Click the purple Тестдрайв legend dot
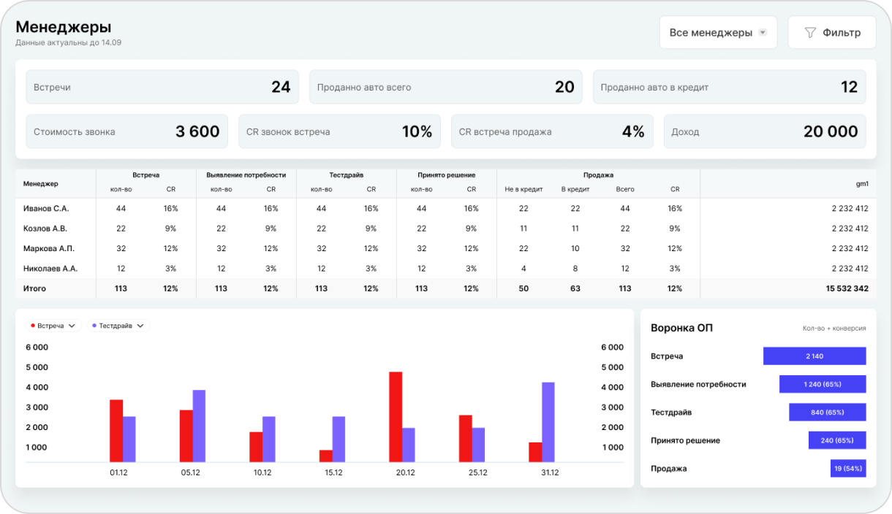Viewport: 892px width, 514px height. (94, 326)
